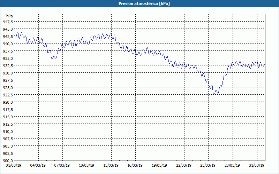Click the 19/03/19 date label
The image size is (279, 174).
[x=160, y=165]
